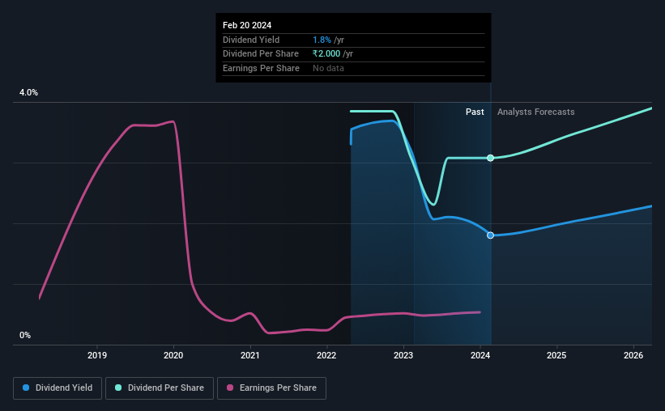Viewport: 665px width, 411px height.
Task: Select the blue dividend yield data point marker
Action: 490,235
